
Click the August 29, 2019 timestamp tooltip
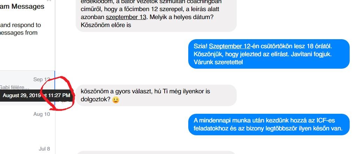click(x=36, y=96)
